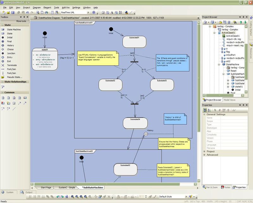Collapse the ActiveClass01 tree node
The image size is (253, 203).
click(x=214, y=33)
